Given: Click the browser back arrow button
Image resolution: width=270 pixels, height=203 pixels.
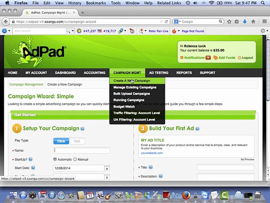Looking at the screenshot, I should tap(6, 22).
